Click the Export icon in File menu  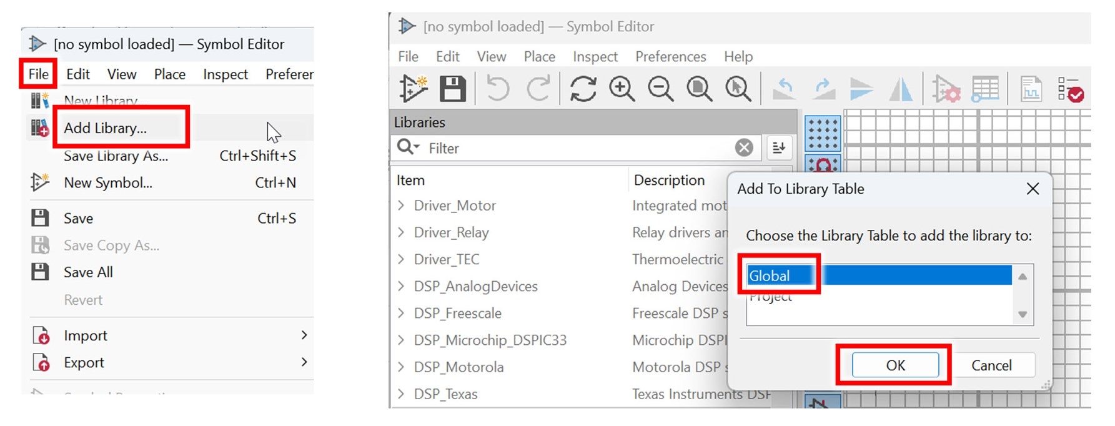pyautogui.click(x=41, y=362)
